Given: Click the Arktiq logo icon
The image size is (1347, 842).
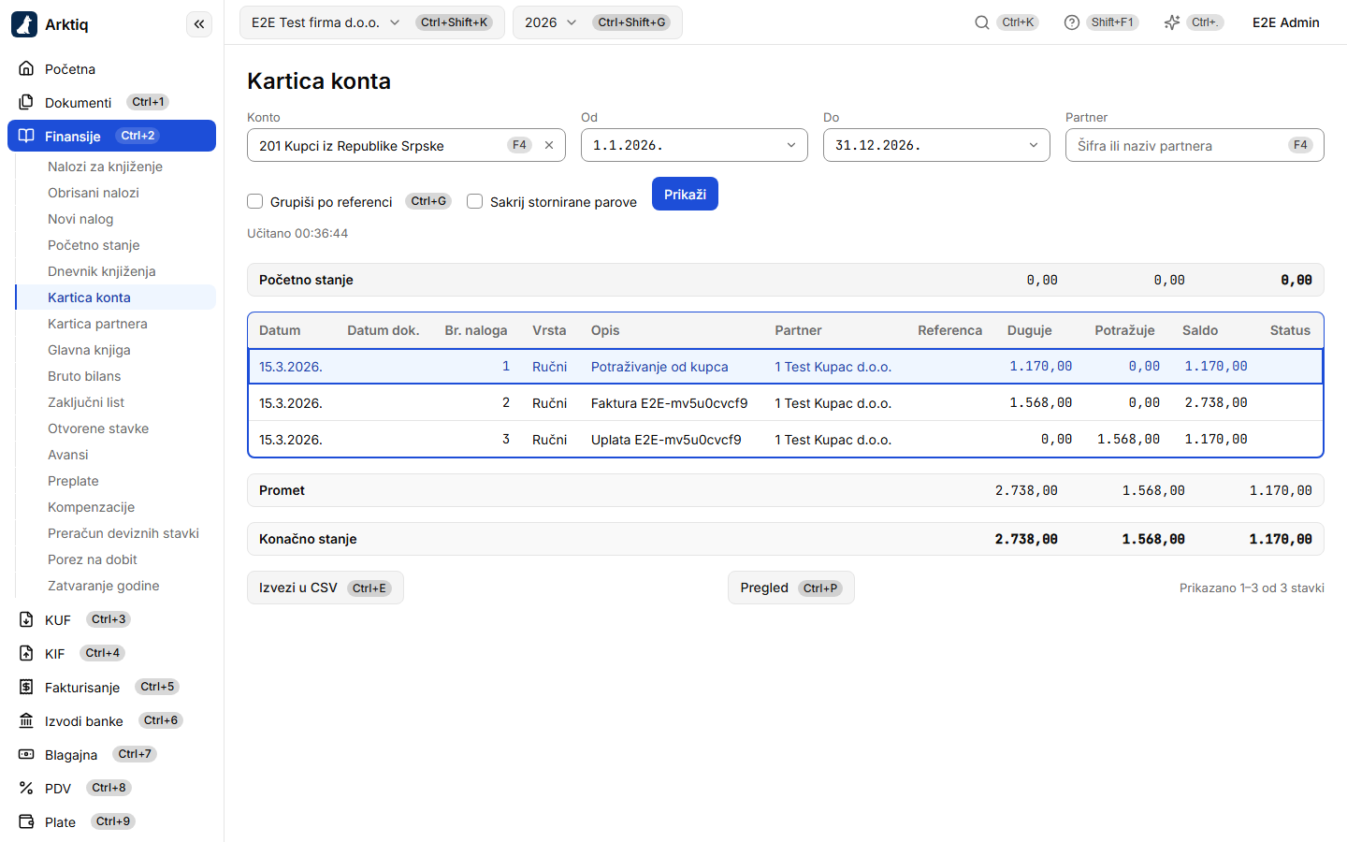Looking at the screenshot, I should [x=24, y=24].
